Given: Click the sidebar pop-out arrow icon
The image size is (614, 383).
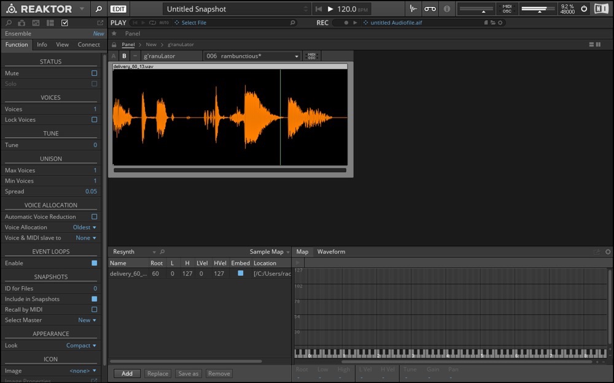Looking at the screenshot, I should point(100,23).
